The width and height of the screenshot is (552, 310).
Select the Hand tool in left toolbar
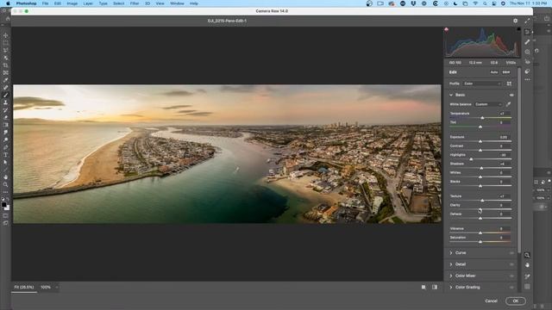pyautogui.click(x=6, y=177)
